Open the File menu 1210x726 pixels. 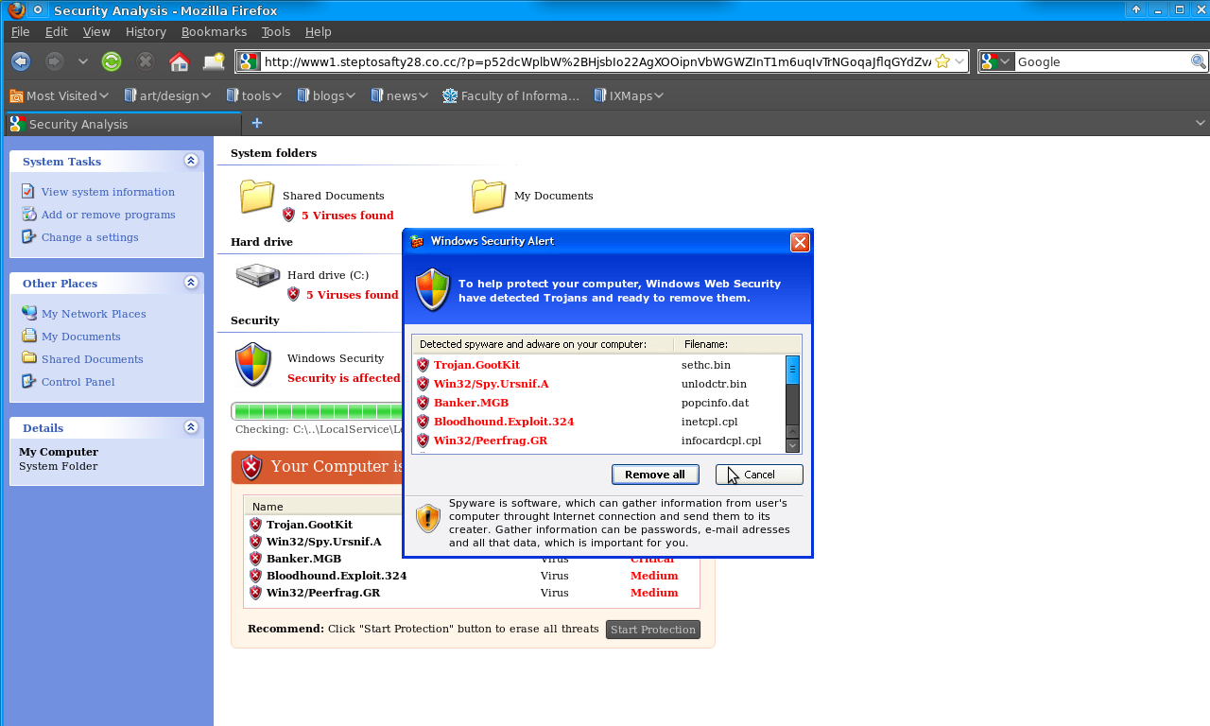tap(20, 31)
